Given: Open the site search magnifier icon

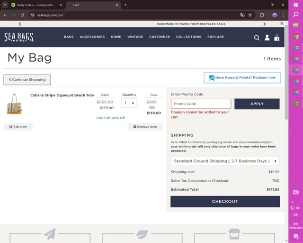Looking at the screenshot, I should coord(257,38).
